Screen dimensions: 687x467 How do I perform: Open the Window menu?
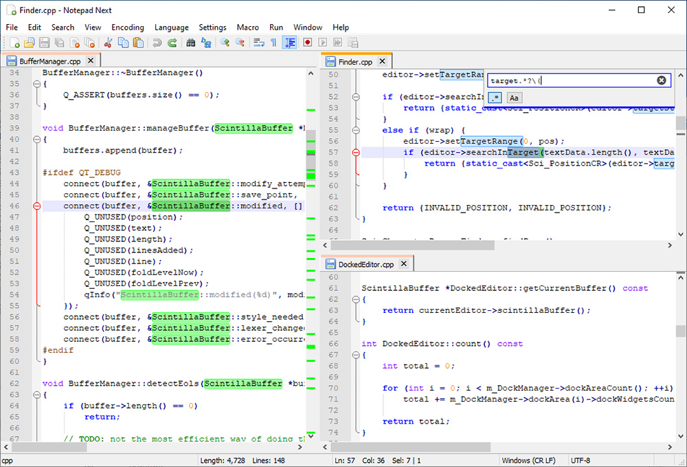click(x=308, y=28)
